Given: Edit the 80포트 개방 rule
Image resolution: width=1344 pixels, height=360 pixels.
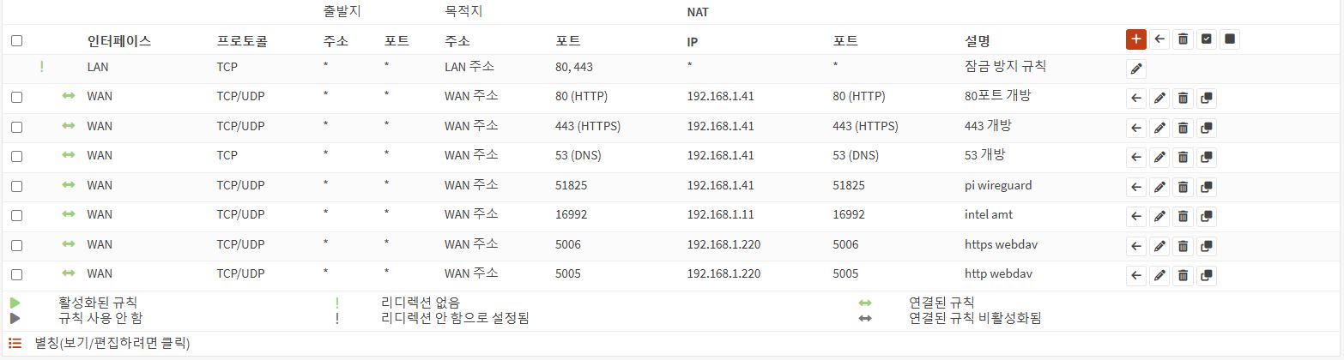Looking at the screenshot, I should (1159, 99).
